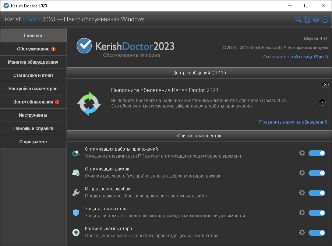This screenshot has height=246, width=332.
Task: Dismiss the update notification with the X
Action: click(x=325, y=84)
